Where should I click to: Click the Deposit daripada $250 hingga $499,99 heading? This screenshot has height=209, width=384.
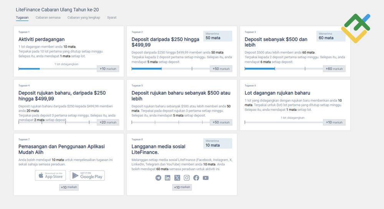(165, 42)
